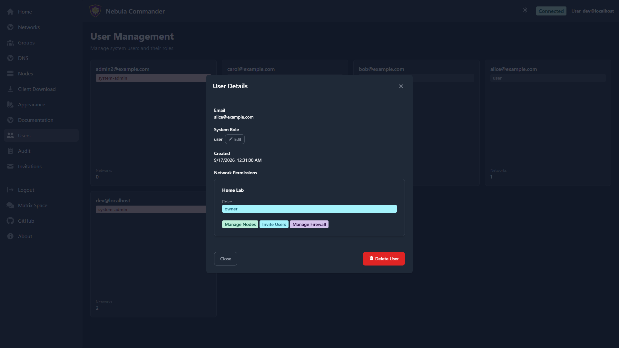Image resolution: width=619 pixels, height=348 pixels.
Task: Click the Manage Firewall permission tag
Action: [x=309, y=224]
